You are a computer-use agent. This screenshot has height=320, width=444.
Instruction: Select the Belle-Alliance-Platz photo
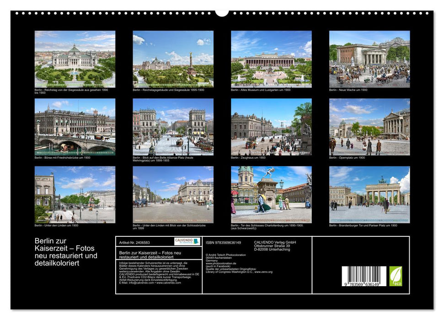(173, 127)
